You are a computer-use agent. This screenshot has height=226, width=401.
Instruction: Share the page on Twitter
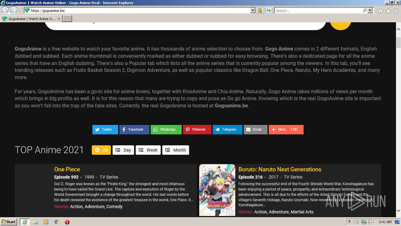[105, 130]
